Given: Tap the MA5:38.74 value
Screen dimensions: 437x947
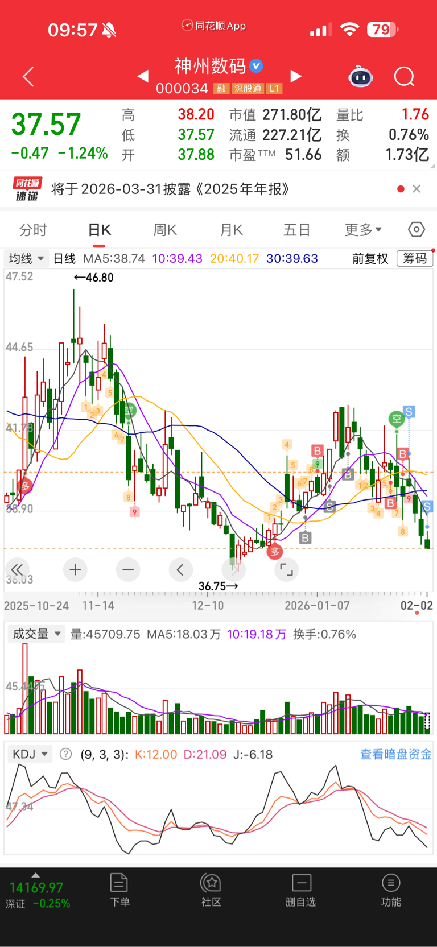Looking at the screenshot, I should point(114,259).
